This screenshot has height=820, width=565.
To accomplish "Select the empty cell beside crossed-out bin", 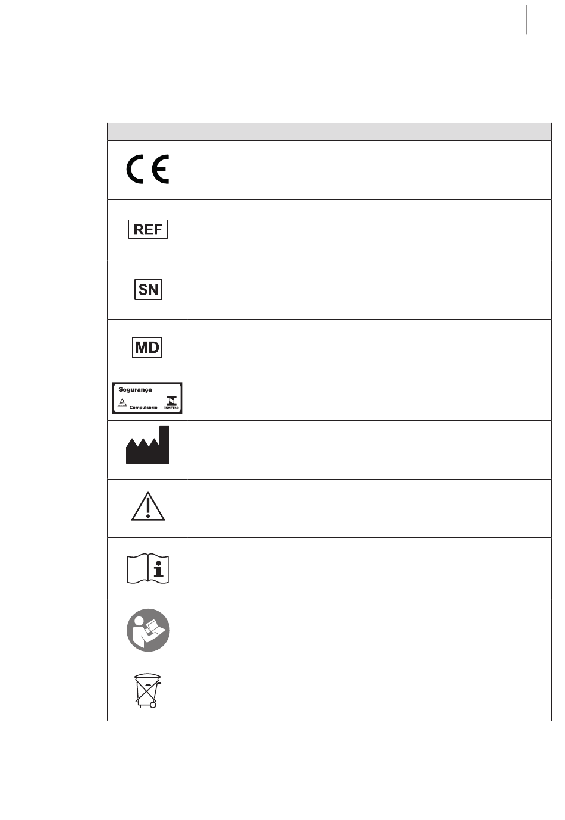I will 369,691.
